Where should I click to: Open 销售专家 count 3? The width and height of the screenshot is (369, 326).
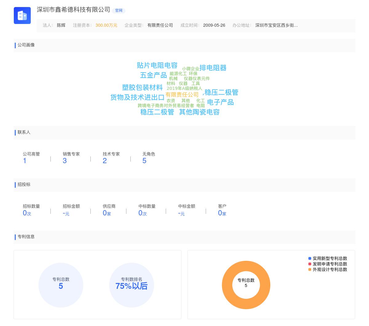coord(65,161)
